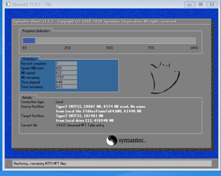
Task: Select the Time remaining value 8:23
Action: click(66, 87)
